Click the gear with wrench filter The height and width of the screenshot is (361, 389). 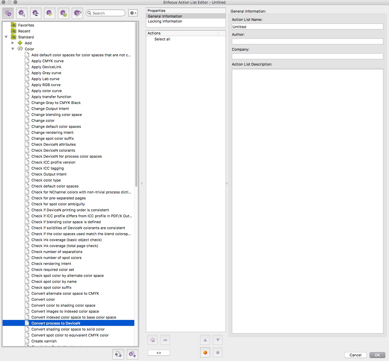[x=77, y=13]
